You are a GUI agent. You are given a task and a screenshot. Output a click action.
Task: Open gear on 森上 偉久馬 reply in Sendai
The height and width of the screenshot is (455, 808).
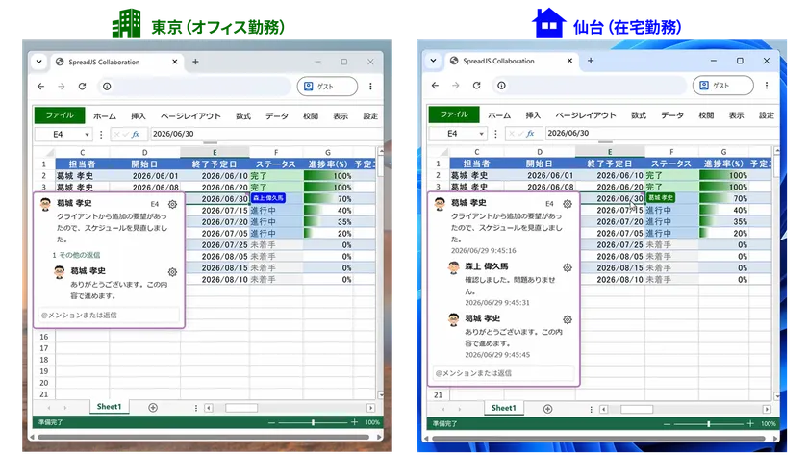[x=568, y=267]
